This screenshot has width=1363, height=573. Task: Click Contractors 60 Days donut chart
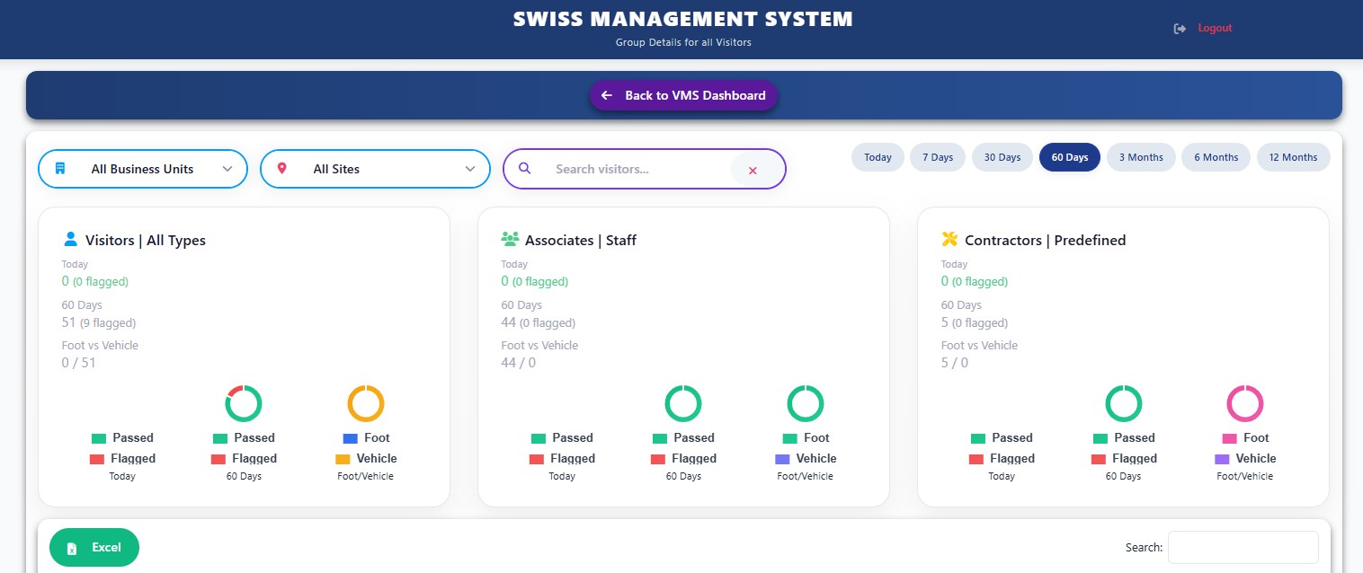tap(1124, 403)
